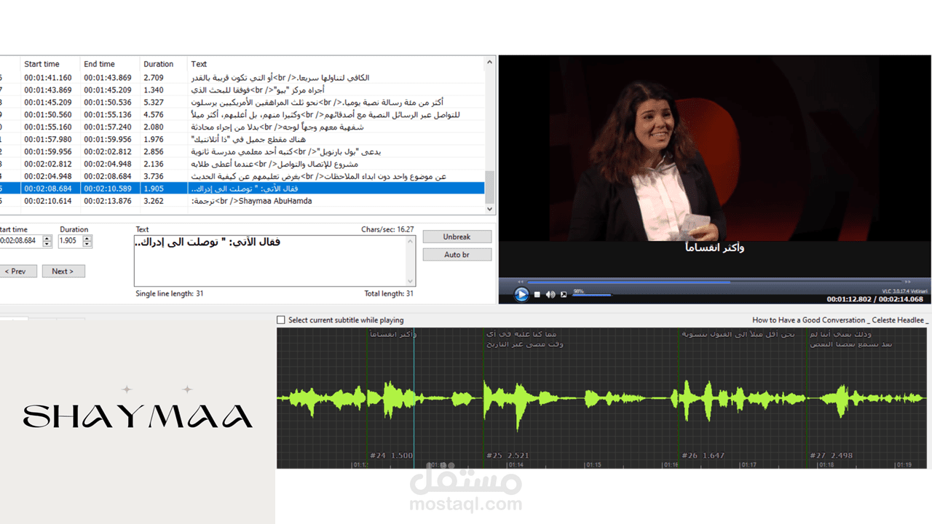Viewport: 932px width, 524px height.
Task: Click the video seek progress bar
Action: click(x=714, y=282)
